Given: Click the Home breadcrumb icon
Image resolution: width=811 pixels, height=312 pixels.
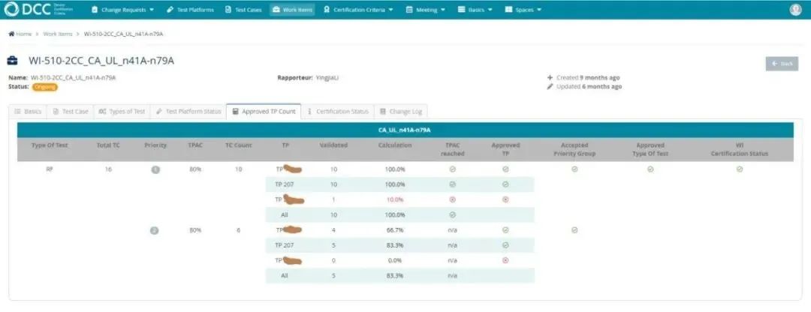Looking at the screenshot, I should coord(11,34).
